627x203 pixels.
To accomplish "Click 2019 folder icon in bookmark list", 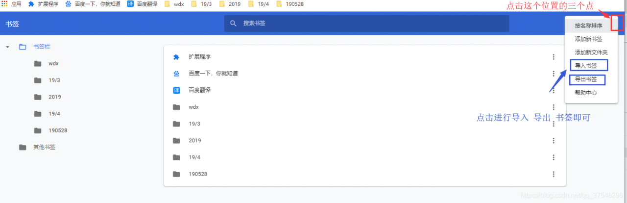I will point(176,140).
